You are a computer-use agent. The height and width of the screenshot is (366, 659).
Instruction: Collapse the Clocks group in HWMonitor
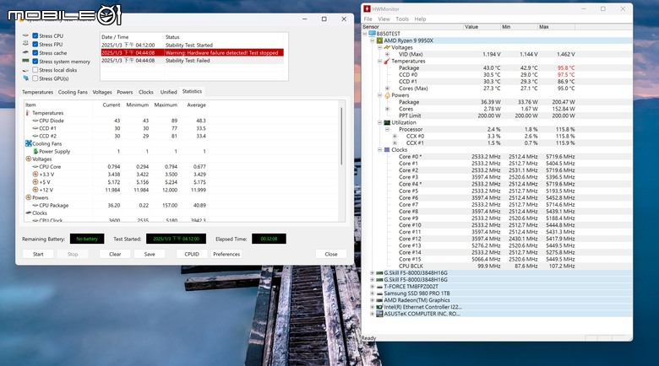pyautogui.click(x=379, y=150)
